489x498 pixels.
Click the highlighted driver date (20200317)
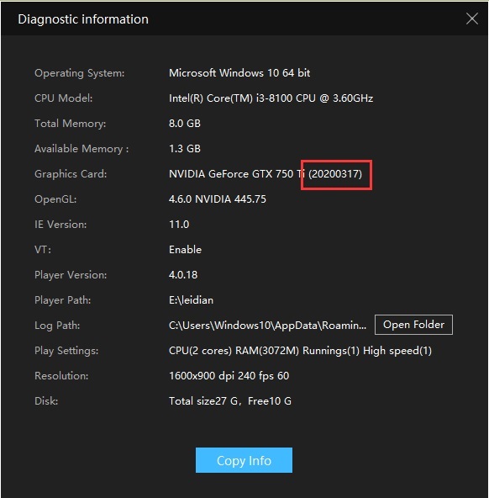click(335, 174)
